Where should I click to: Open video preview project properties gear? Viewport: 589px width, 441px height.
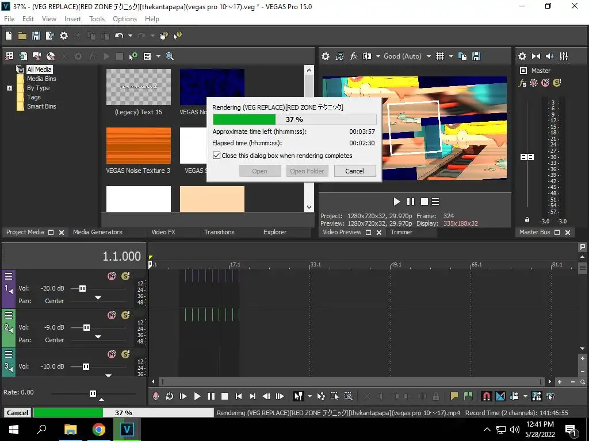coord(326,56)
